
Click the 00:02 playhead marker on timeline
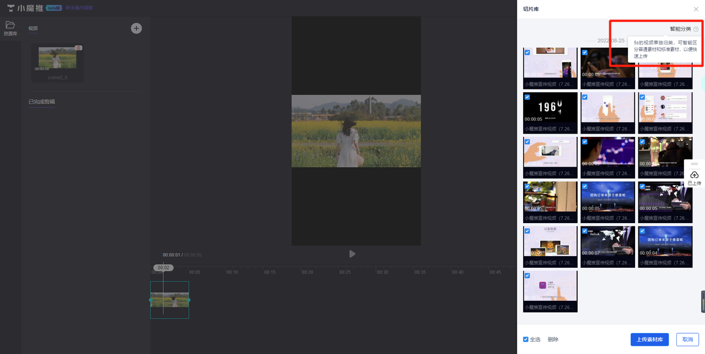pos(163,268)
